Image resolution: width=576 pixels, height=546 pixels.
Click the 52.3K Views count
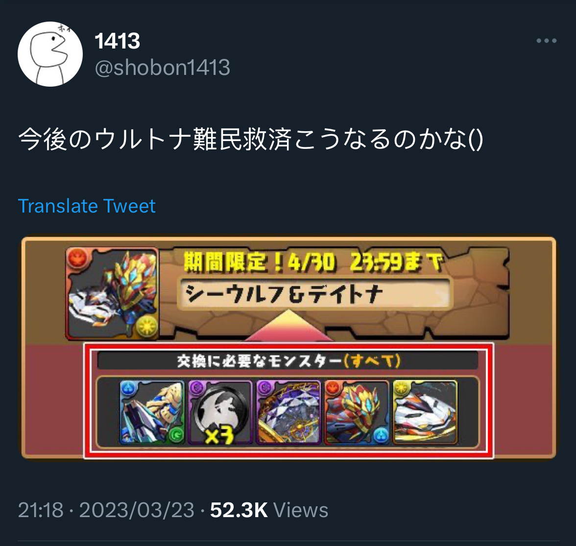tap(269, 510)
